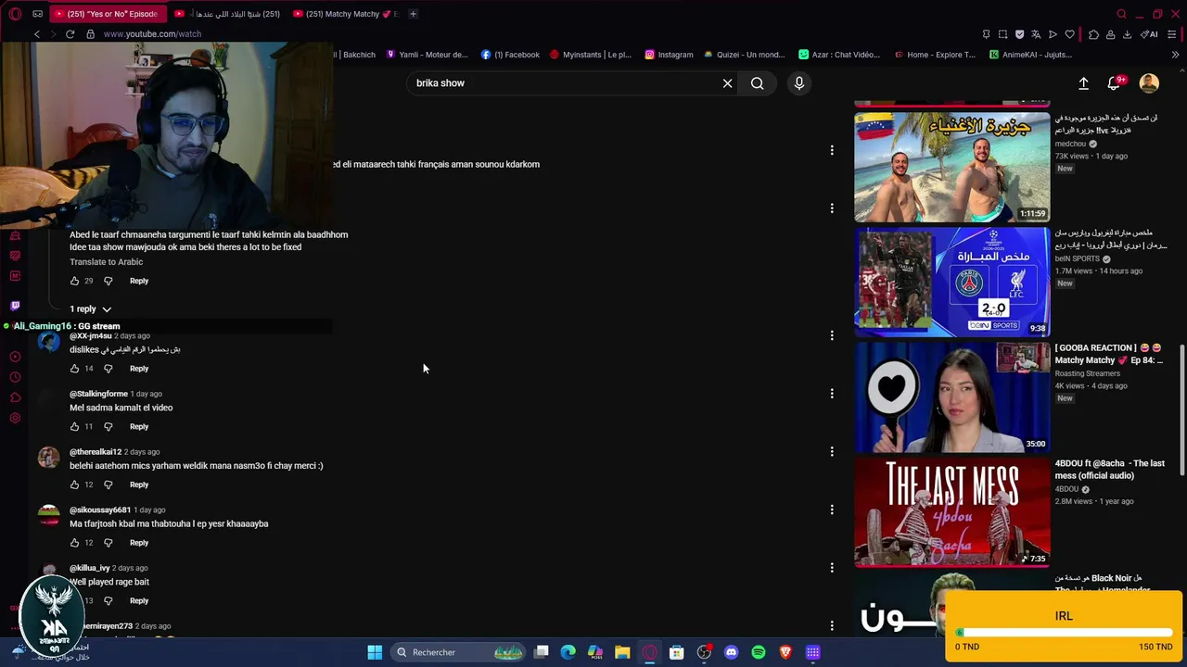Like the @sikoussay6681 comment
The width and height of the screenshot is (1187, 667).
(x=75, y=543)
